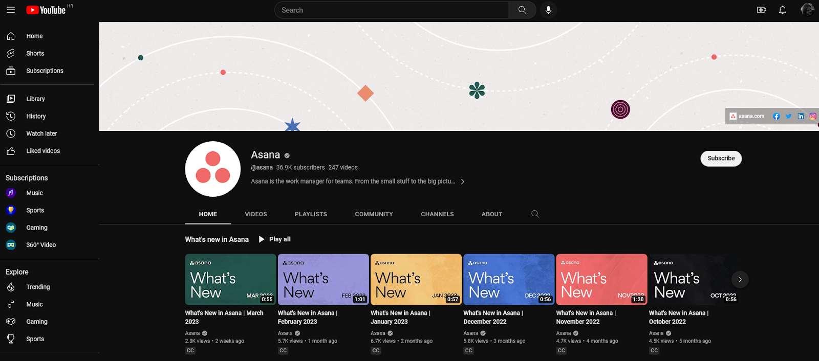Click the search input field
This screenshot has height=361, width=819.
point(392,10)
